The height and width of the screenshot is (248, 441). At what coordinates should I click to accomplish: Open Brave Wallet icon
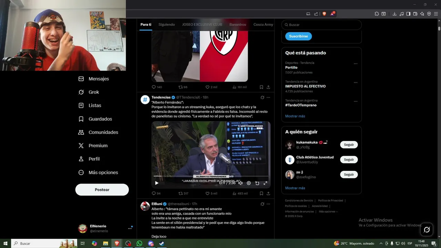[x=415, y=14]
